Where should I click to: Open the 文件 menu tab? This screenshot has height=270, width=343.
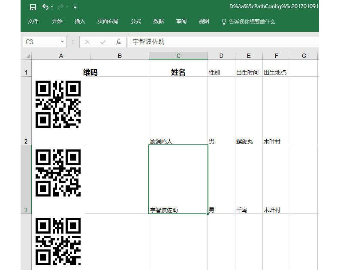33,21
